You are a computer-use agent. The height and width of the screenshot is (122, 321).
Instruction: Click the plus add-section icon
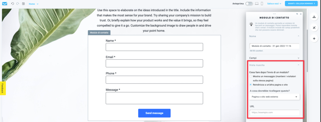[x=314, y=38]
